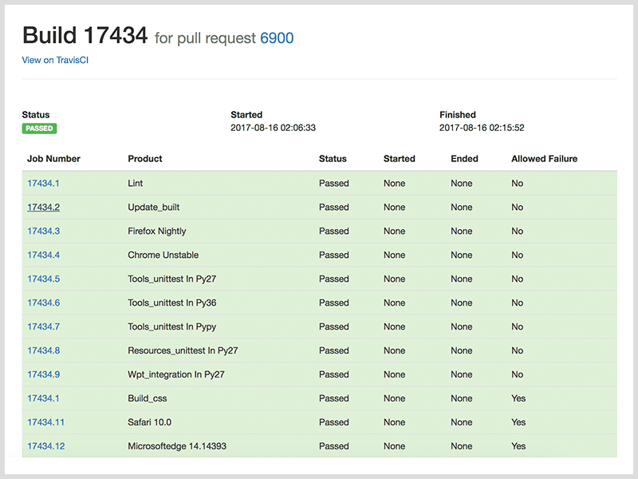Open the Firefox Nightly job 17434.3
Viewport: 638px width, 479px height.
click(42, 231)
